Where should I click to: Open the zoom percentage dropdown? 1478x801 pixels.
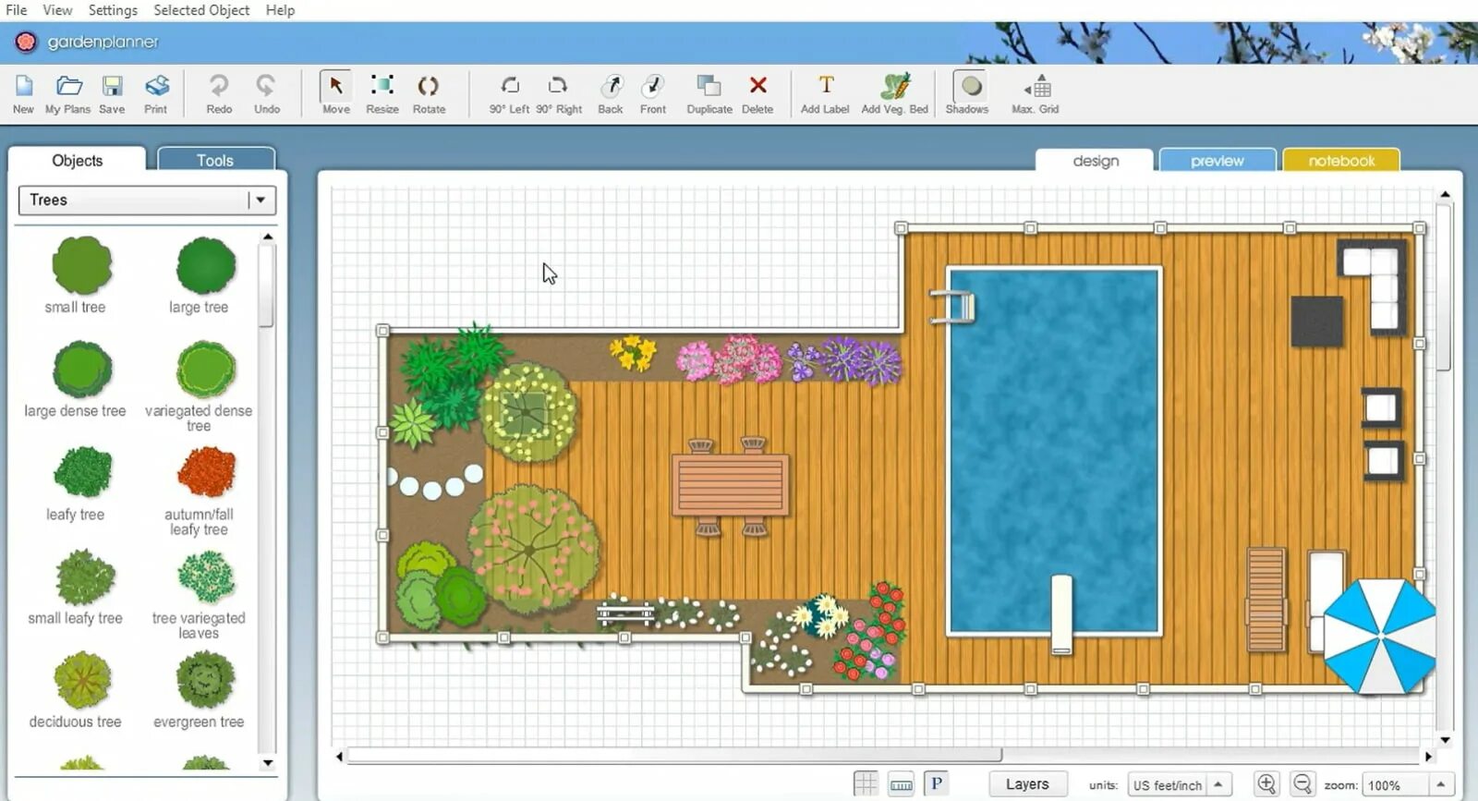tap(1408, 785)
